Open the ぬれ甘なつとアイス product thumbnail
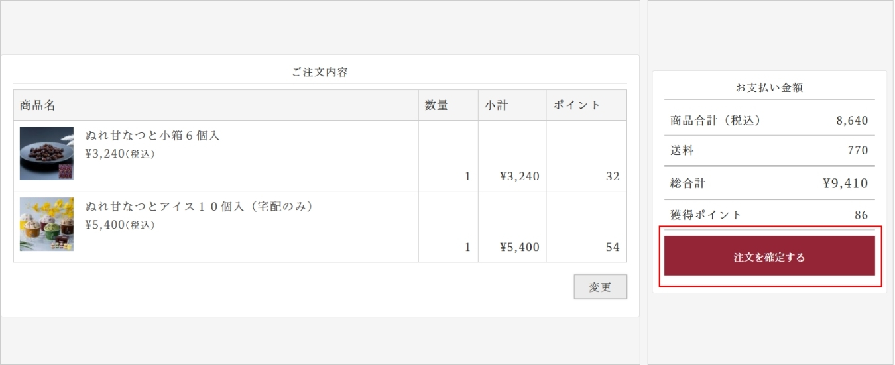This screenshot has height=365, width=895. [46, 225]
